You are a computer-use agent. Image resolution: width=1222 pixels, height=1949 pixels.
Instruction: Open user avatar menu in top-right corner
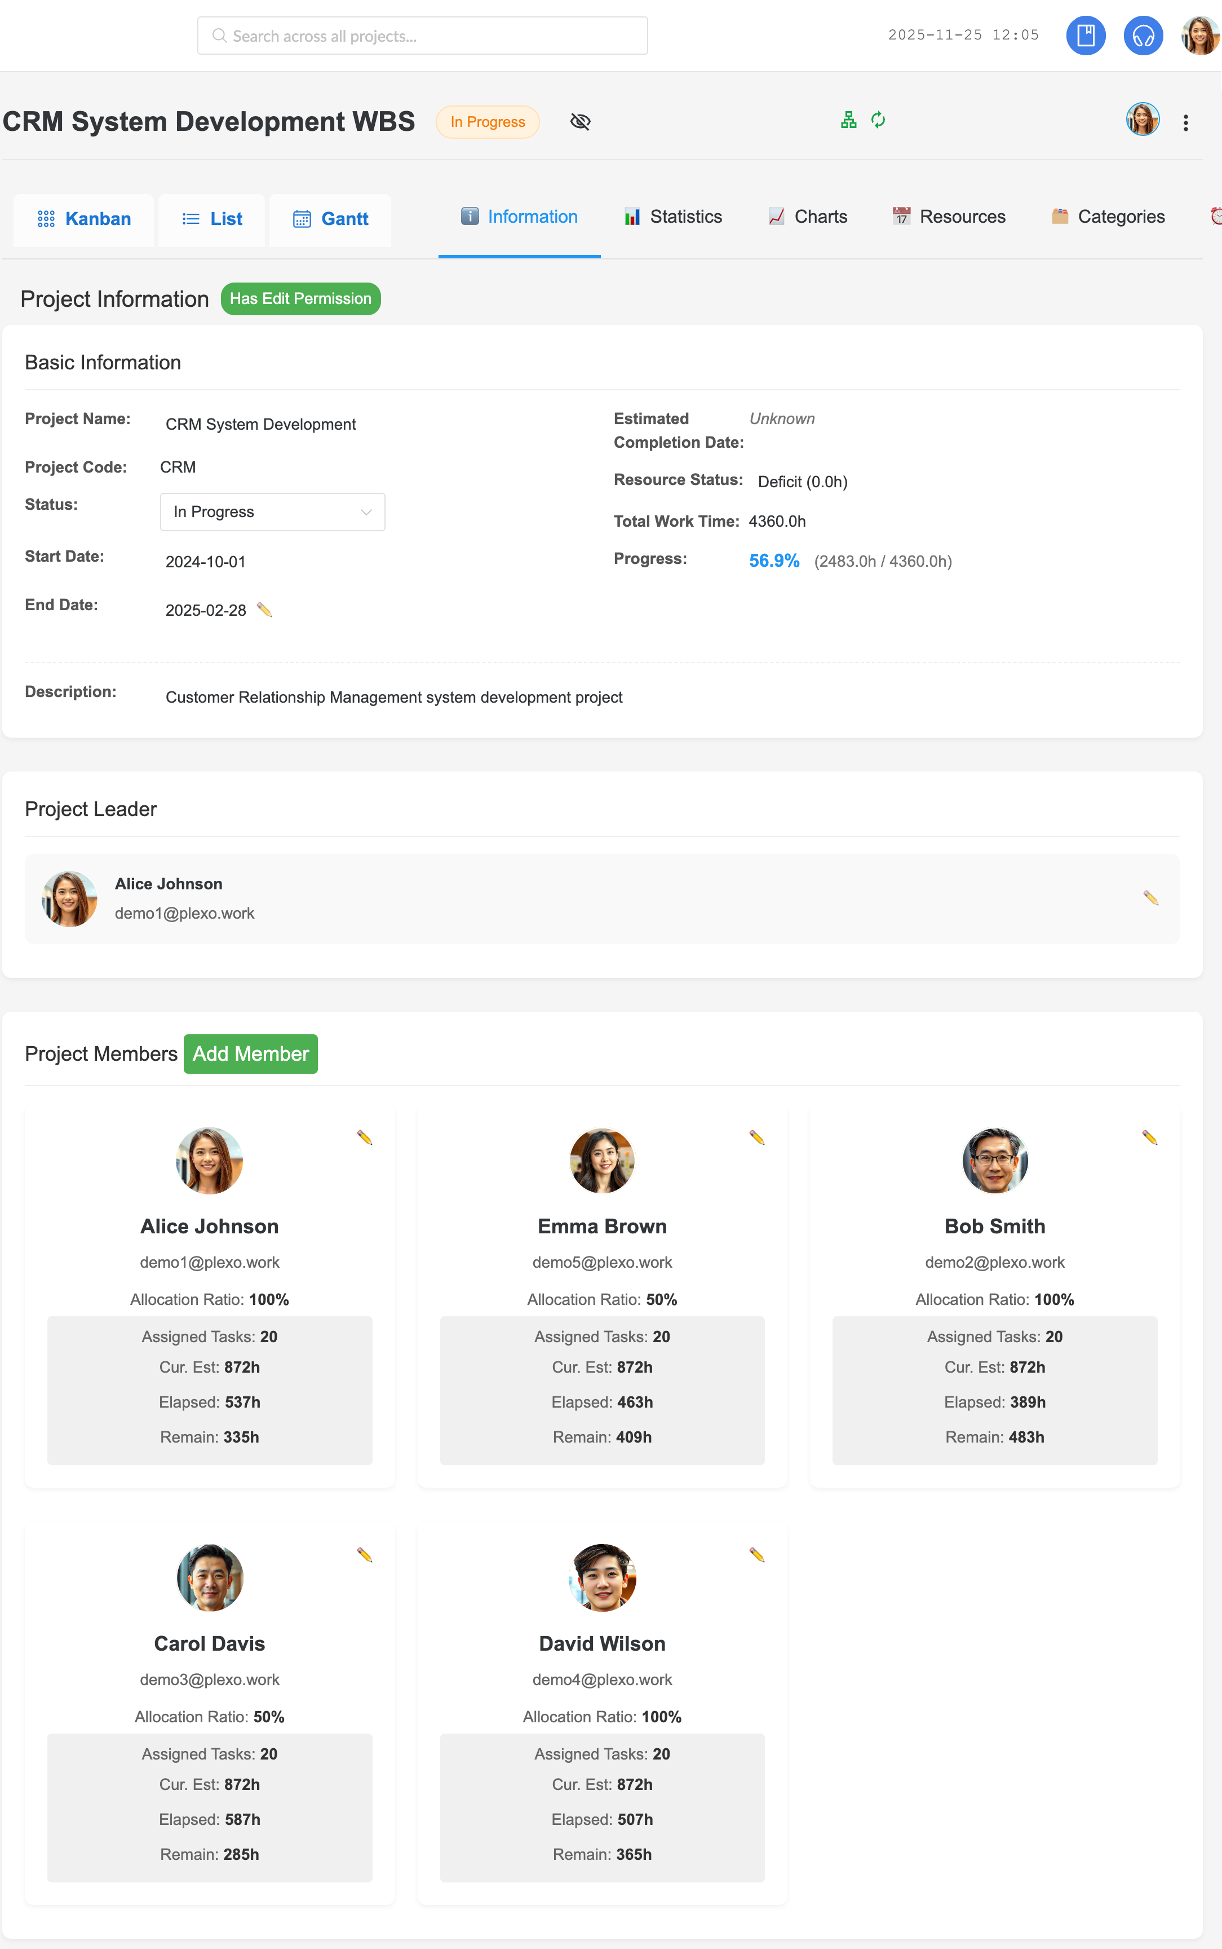(1199, 36)
